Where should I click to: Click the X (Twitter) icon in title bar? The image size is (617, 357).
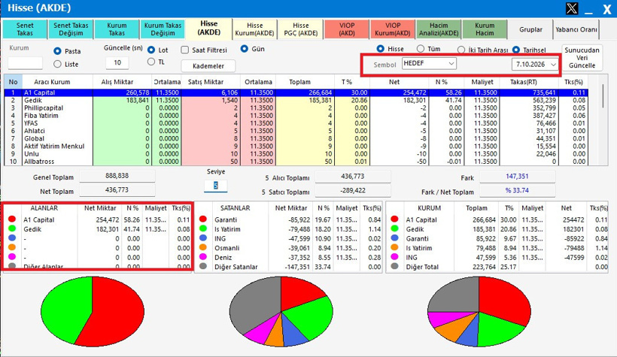click(571, 8)
